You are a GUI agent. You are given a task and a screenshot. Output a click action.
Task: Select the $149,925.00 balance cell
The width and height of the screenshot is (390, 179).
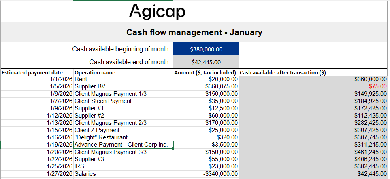(x=313, y=94)
